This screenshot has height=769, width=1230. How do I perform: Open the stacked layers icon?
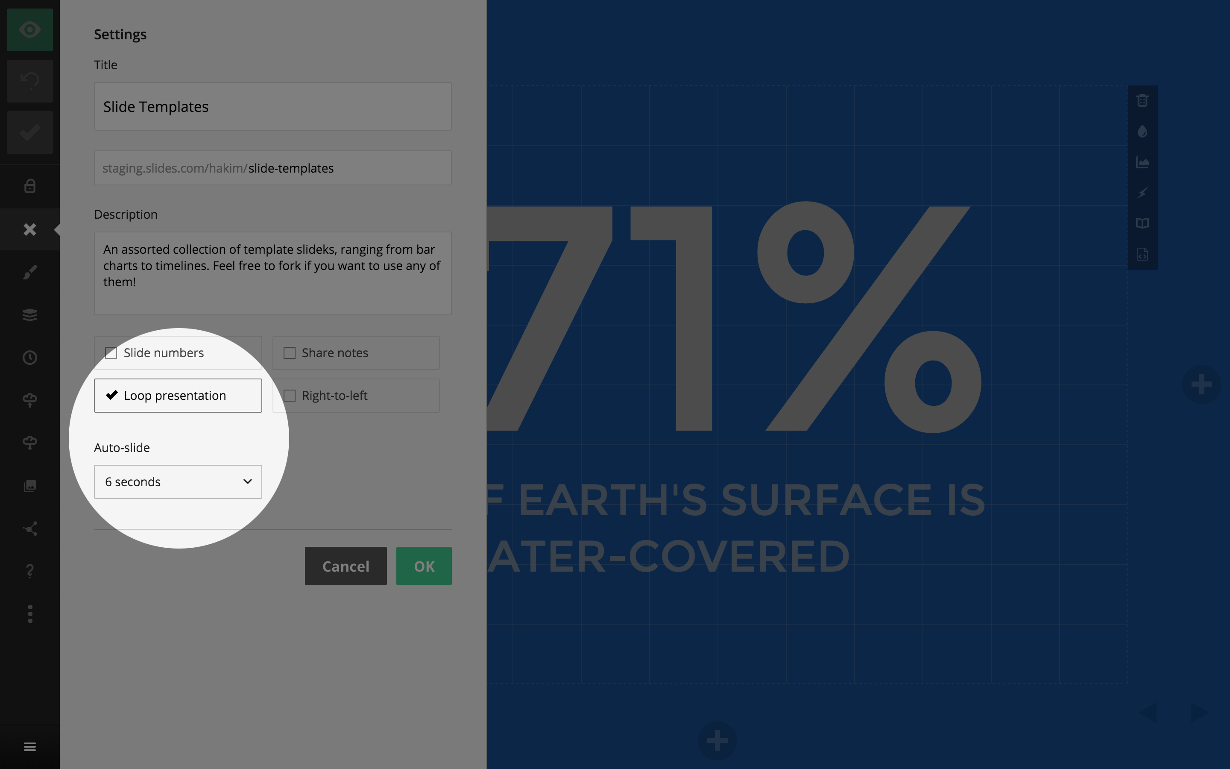click(x=29, y=315)
